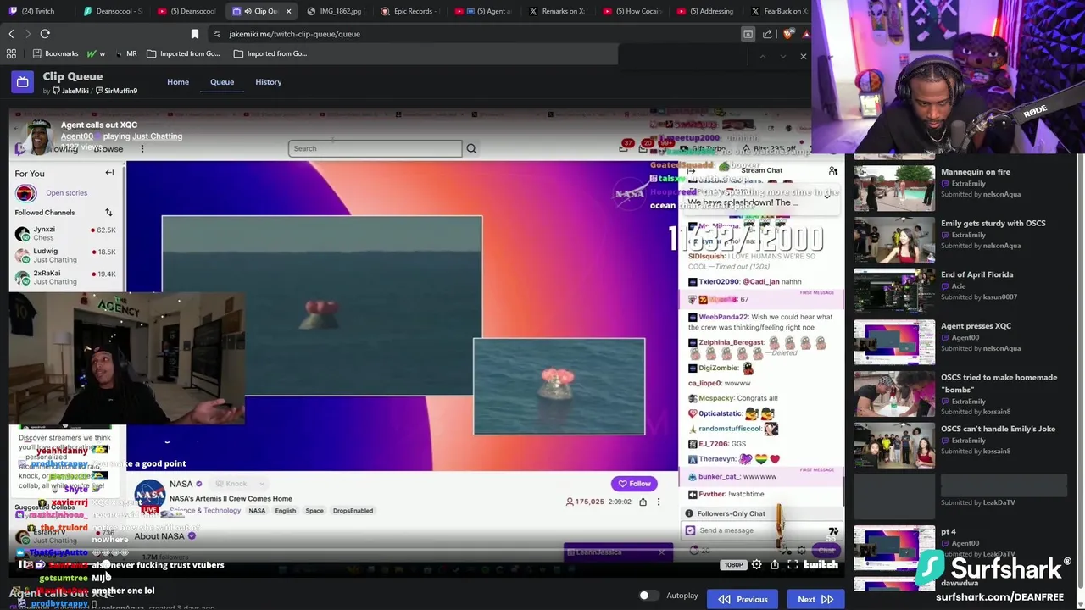Click in the browser address bar URL

pyautogui.click(x=294, y=34)
